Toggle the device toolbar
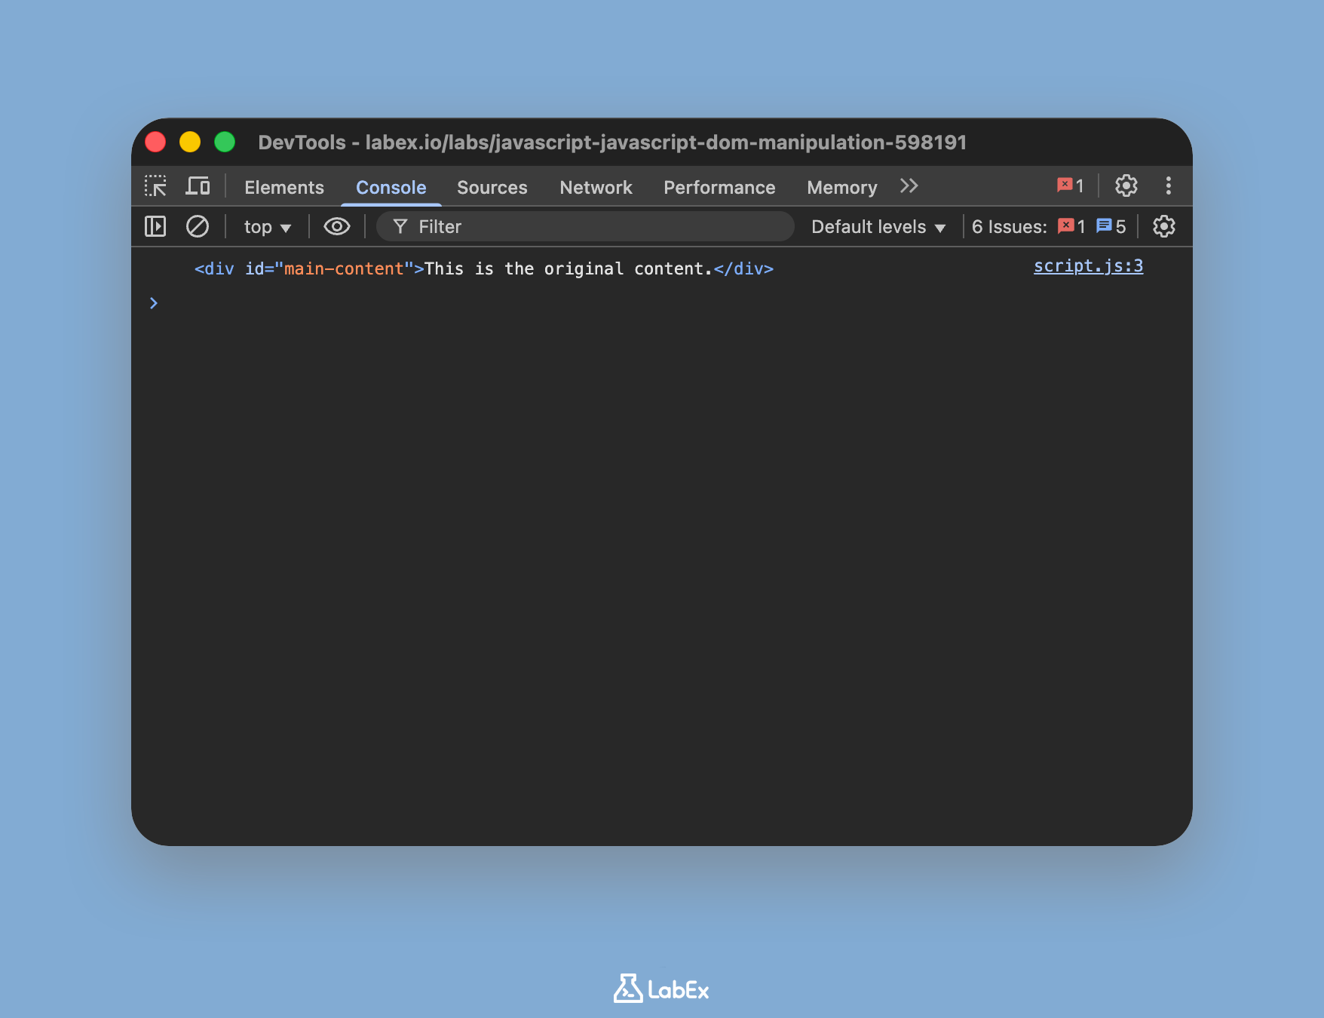The width and height of the screenshot is (1324, 1018). [198, 186]
